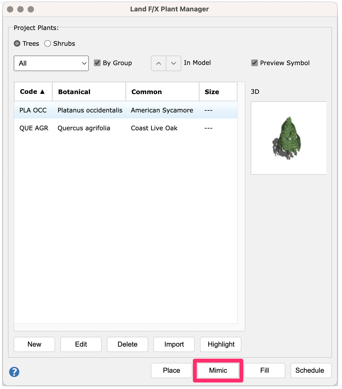Sort by the Common column header
The height and width of the screenshot is (389, 342).
point(162,92)
